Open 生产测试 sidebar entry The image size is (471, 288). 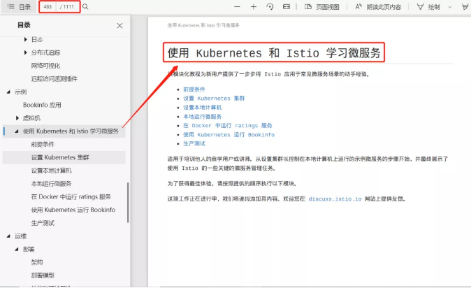point(43,223)
